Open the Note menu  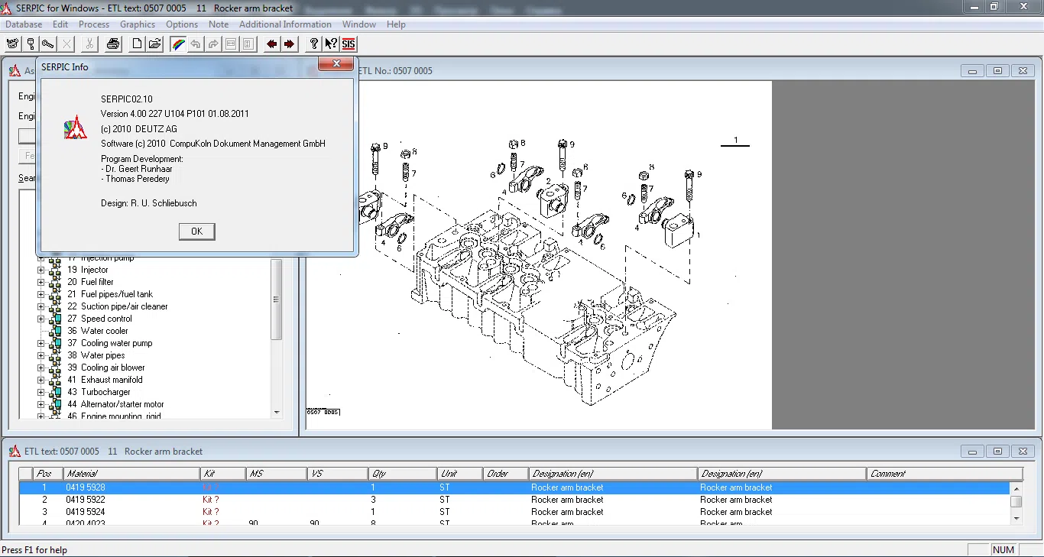pos(219,24)
